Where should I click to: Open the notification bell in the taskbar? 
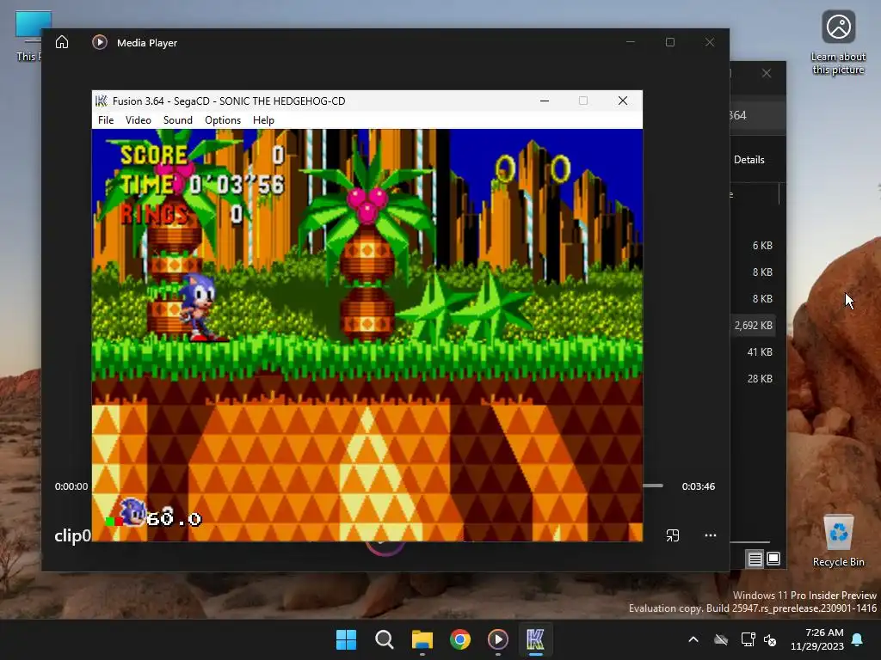(x=858, y=639)
